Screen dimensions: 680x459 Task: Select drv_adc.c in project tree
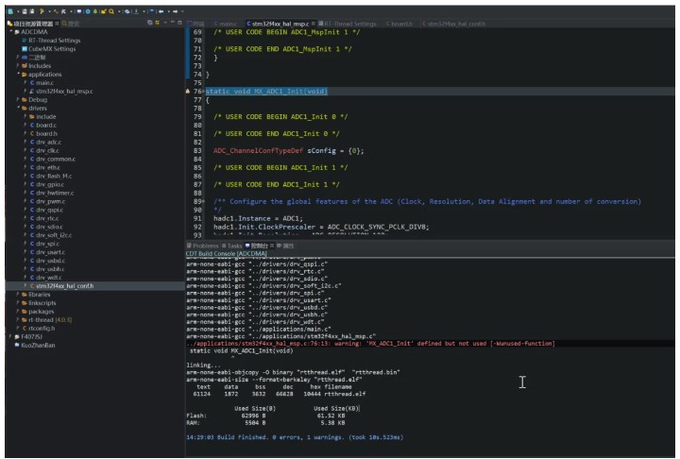[x=47, y=142]
